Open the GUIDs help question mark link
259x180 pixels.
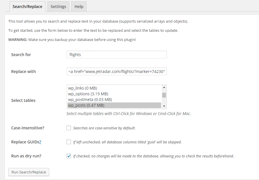(40, 142)
